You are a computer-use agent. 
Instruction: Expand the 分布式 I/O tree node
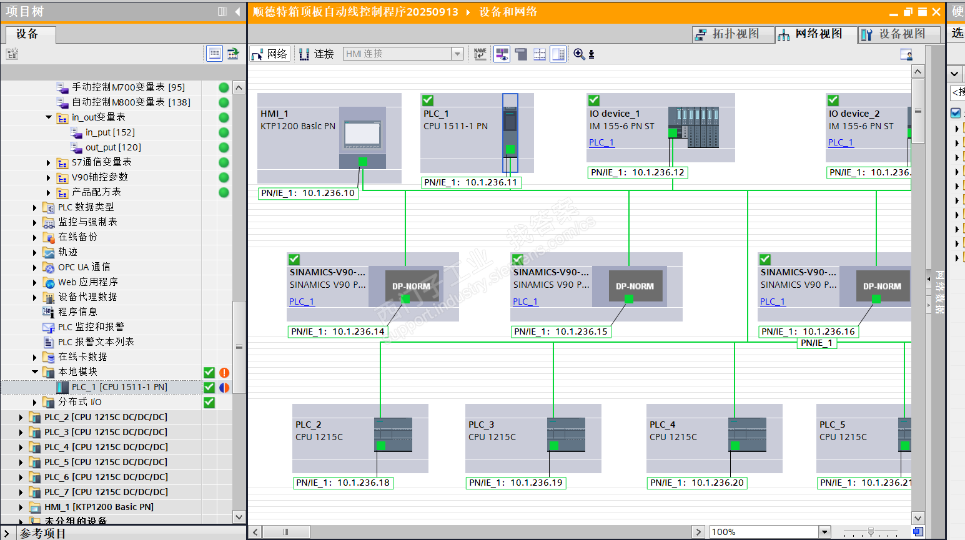(35, 402)
